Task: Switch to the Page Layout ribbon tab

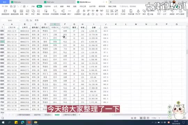Action: pyautogui.click(x=47, y=6)
